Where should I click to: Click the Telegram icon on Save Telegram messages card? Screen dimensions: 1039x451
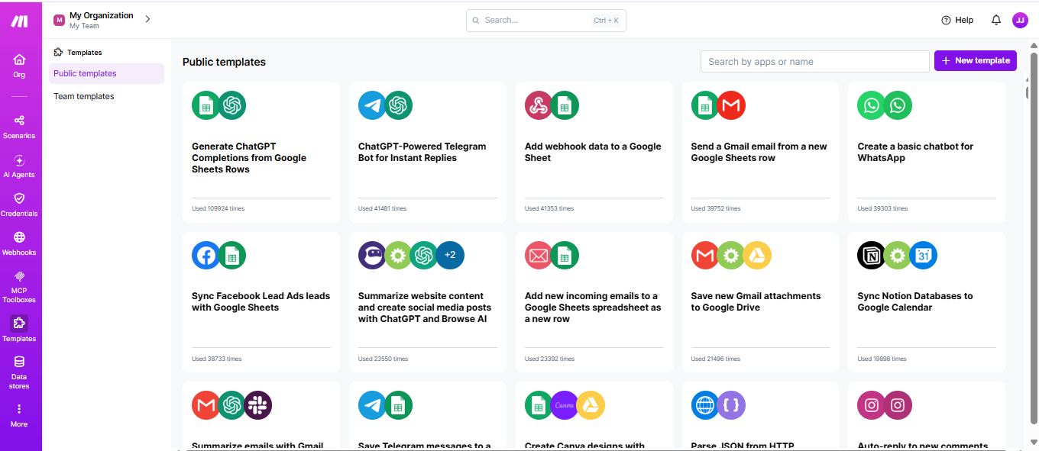[372, 405]
